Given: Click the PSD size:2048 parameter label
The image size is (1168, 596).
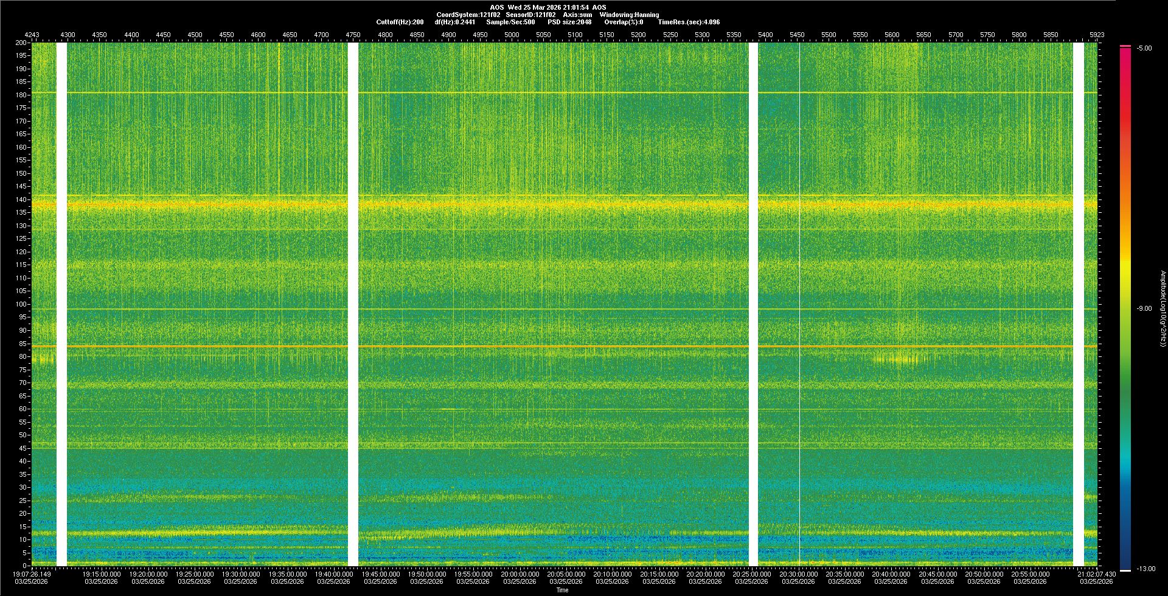Looking at the screenshot, I should pyautogui.click(x=569, y=22).
